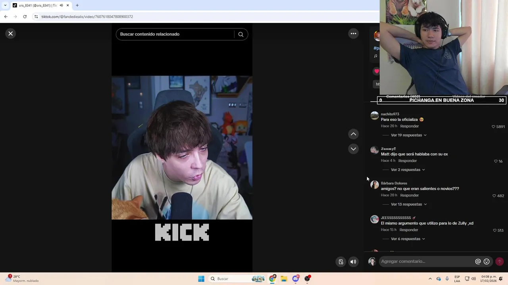Viewport: 508px width, 285px height.
Task: Open the volume tray icon
Action: pyautogui.click(x=473, y=279)
